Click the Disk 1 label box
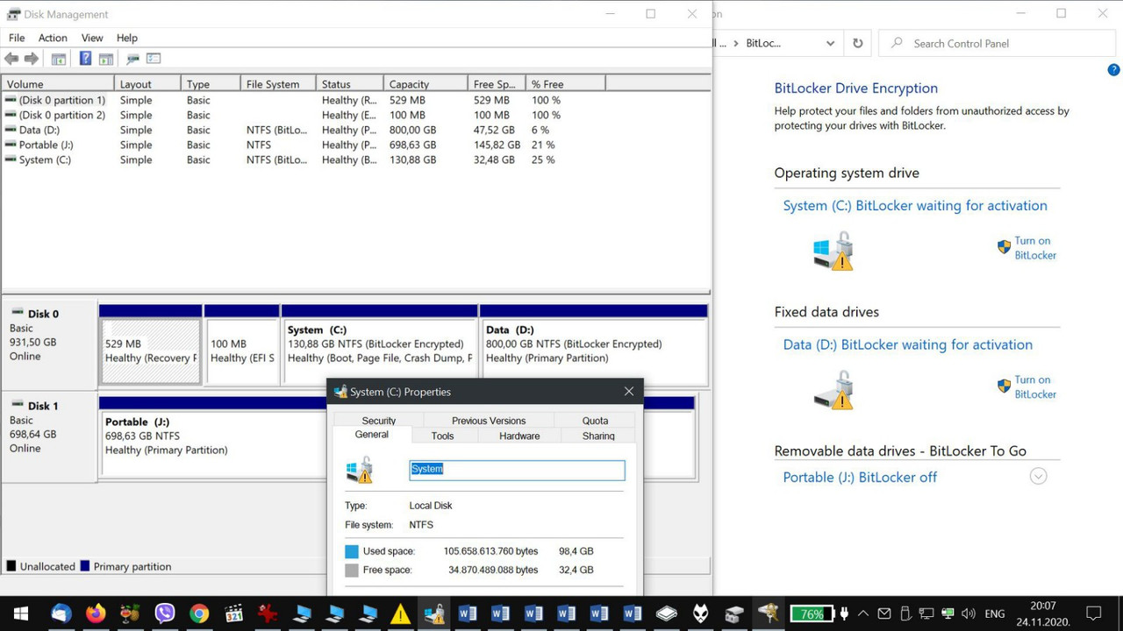The image size is (1123, 631). point(49,437)
